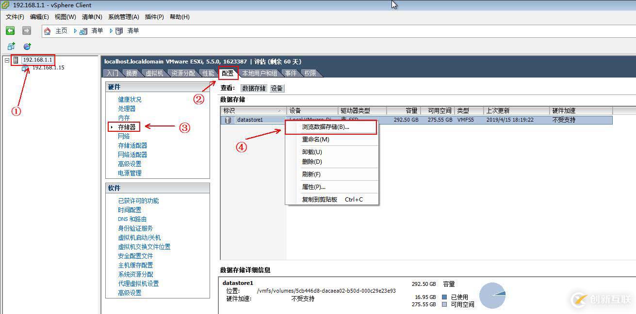The image size is (636, 314).
Task: Open the 编辑(E) menu
Action: tap(39, 17)
